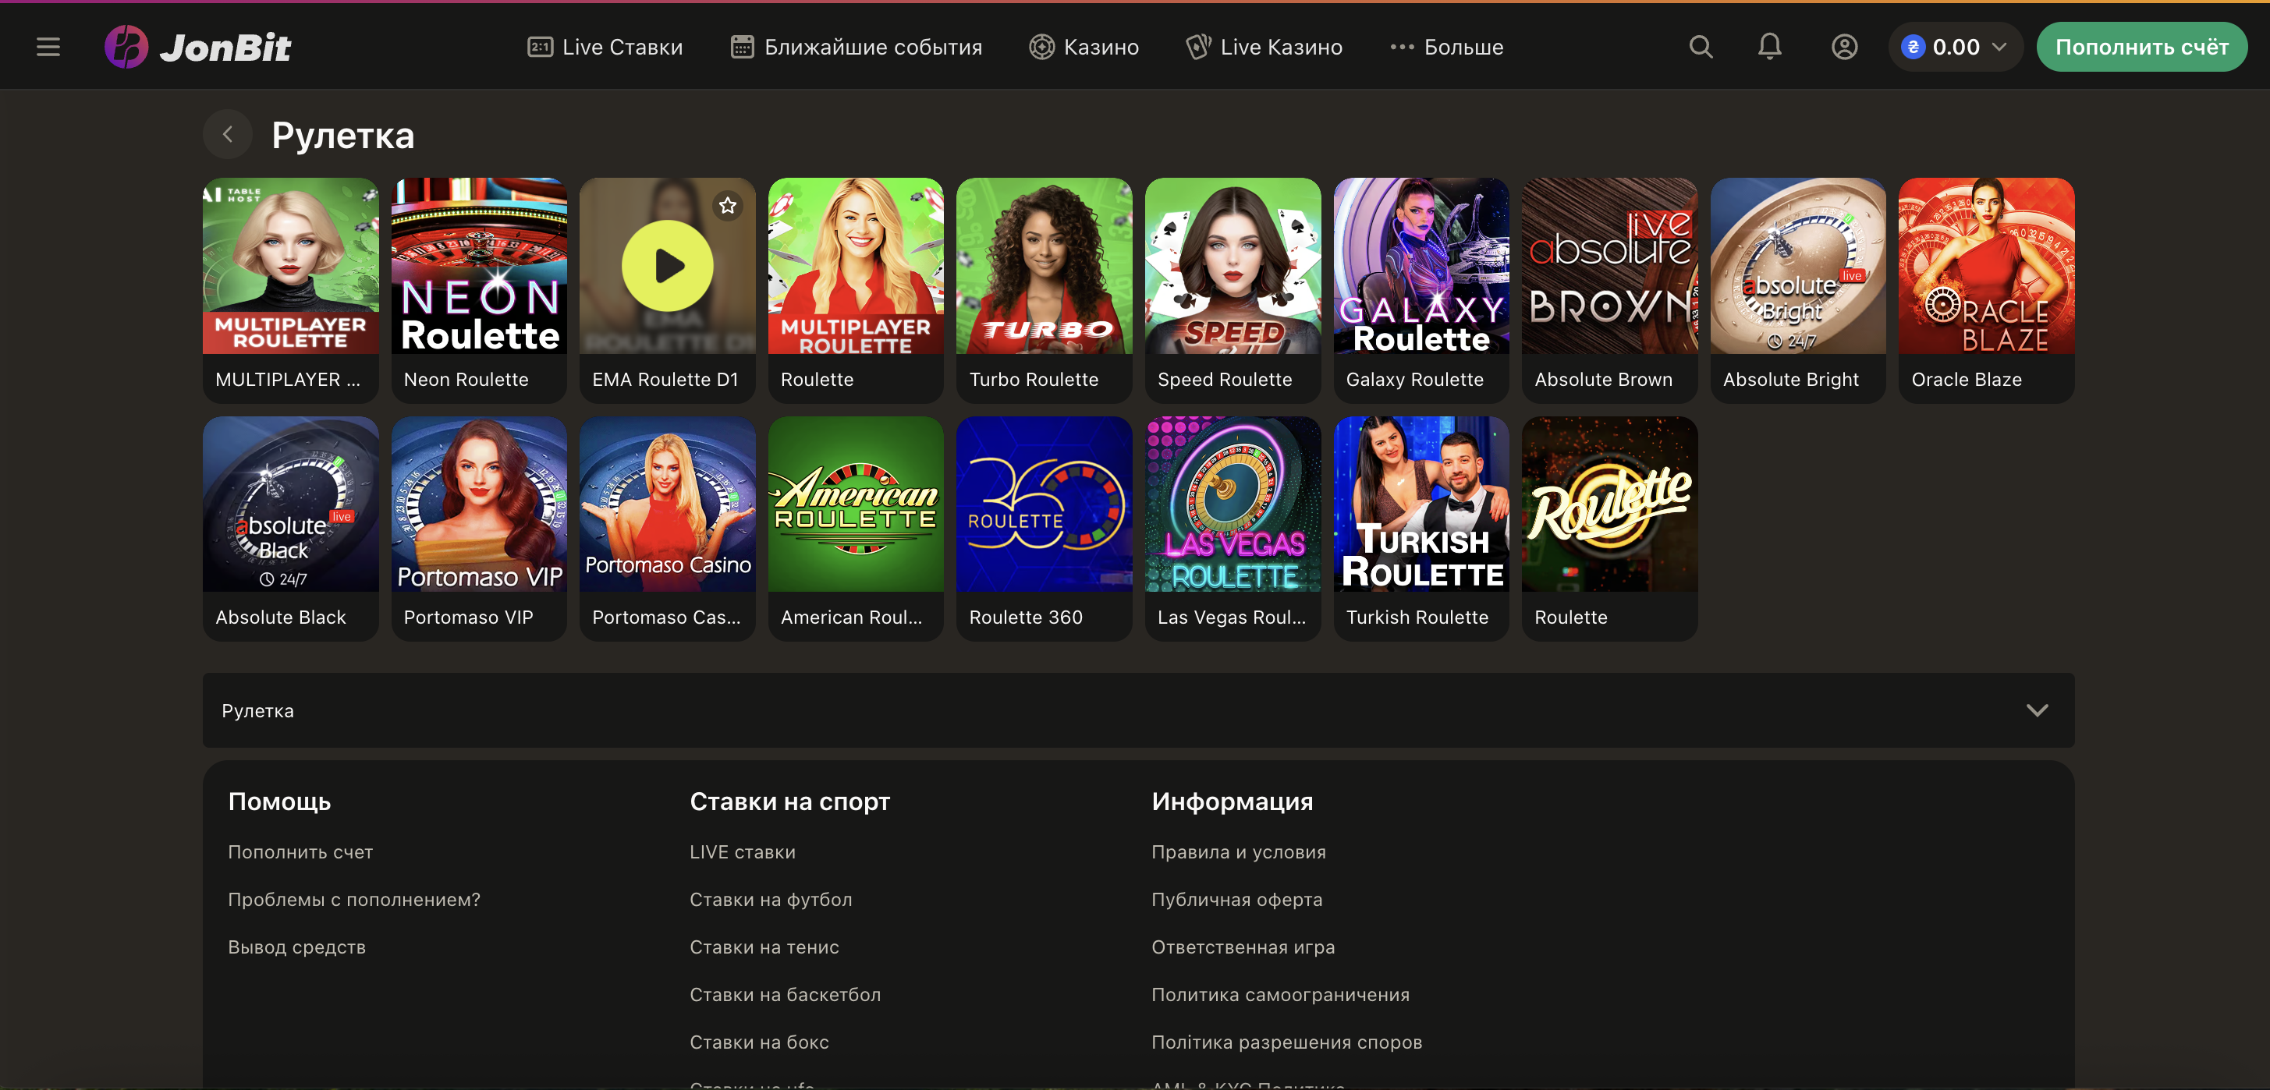This screenshot has height=1090, width=2270.
Task: Open the Больше menu
Action: point(1446,47)
